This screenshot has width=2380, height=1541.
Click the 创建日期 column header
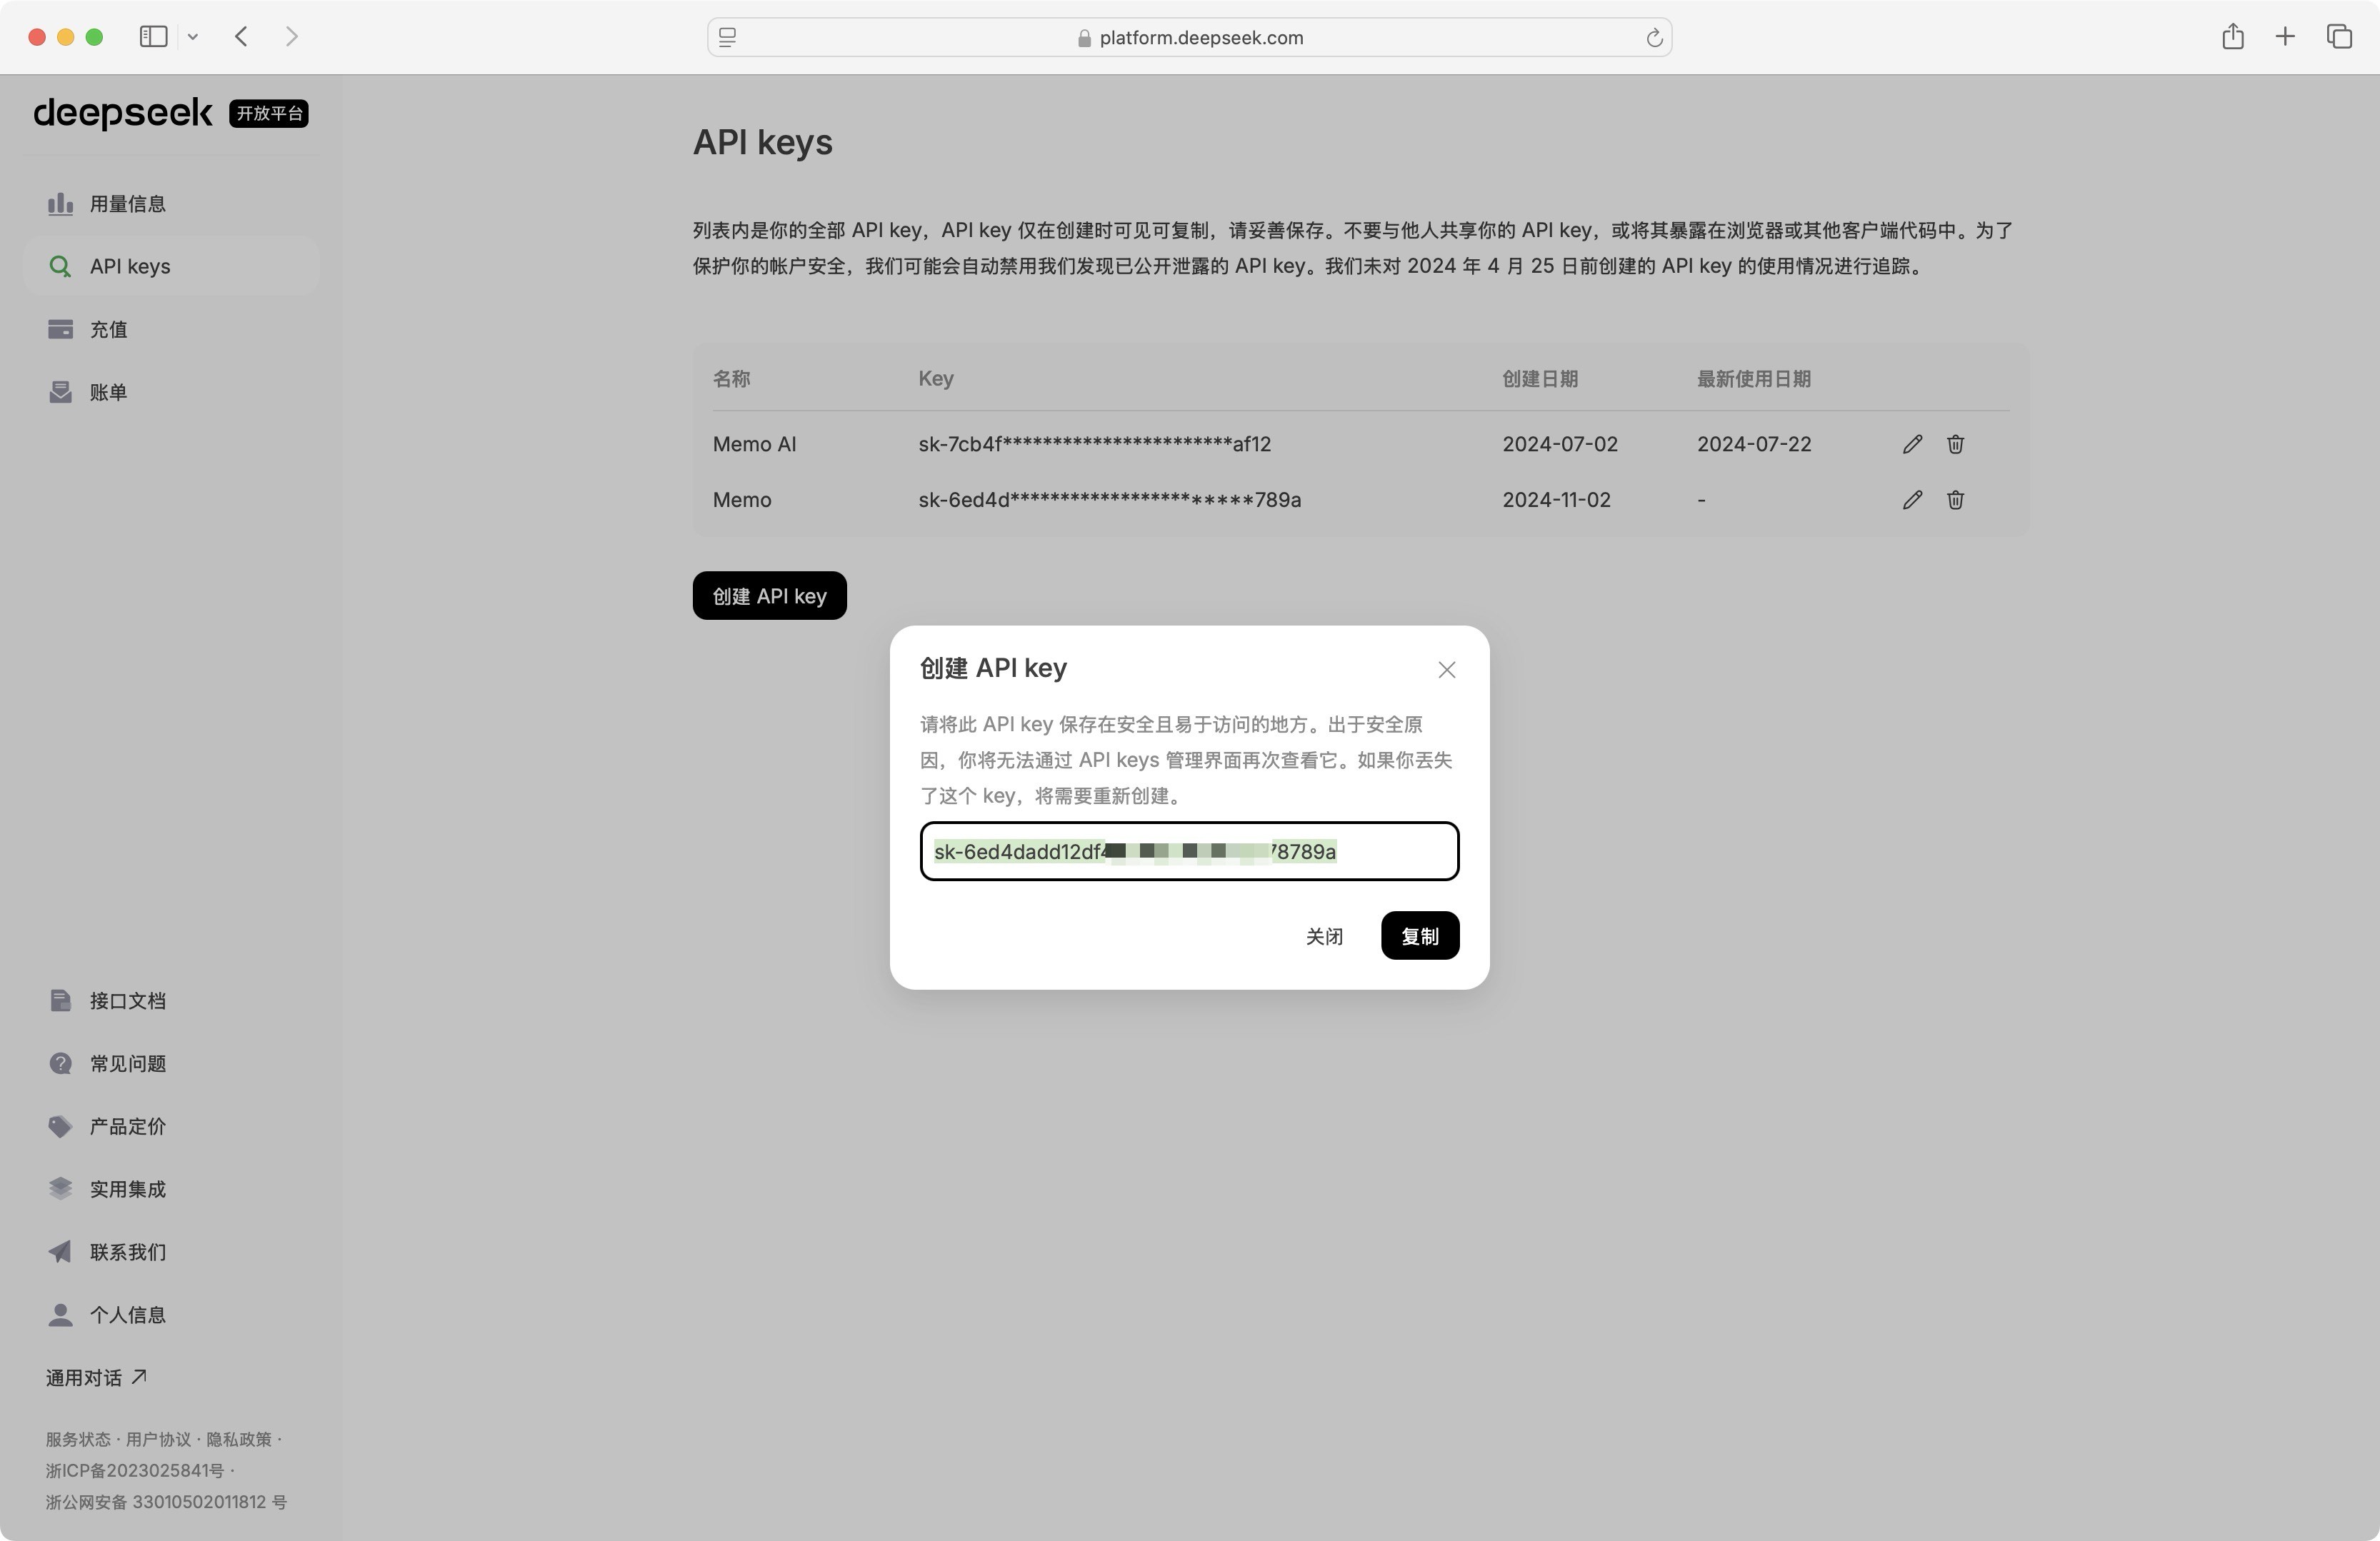point(1540,379)
